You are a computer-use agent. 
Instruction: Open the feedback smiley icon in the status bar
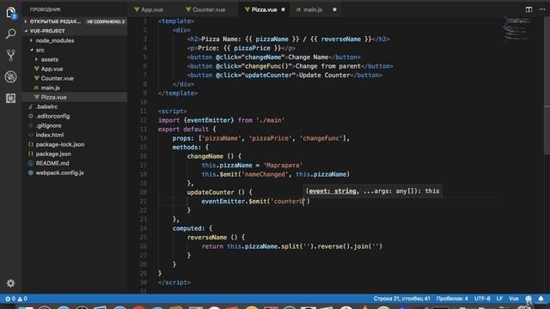click(x=529, y=299)
